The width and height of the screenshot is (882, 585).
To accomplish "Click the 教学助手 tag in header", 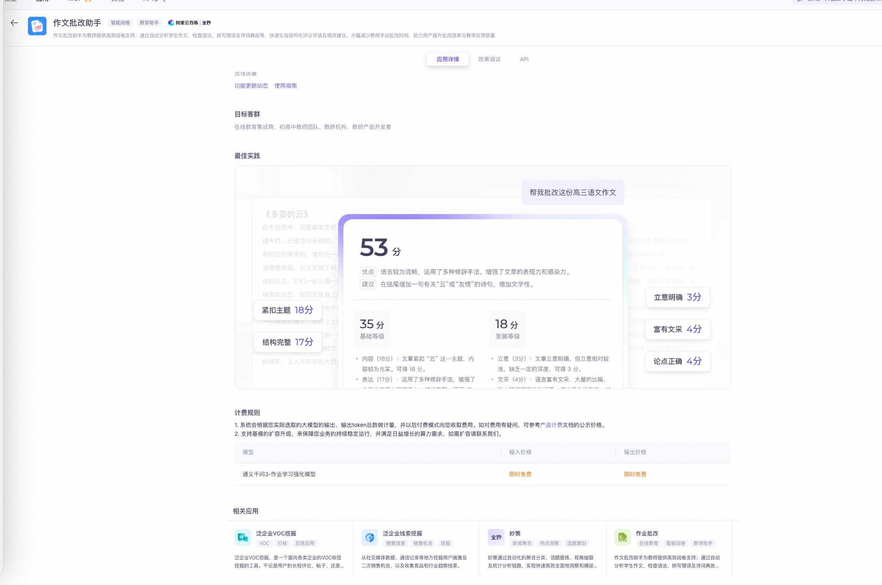I will pos(149,23).
